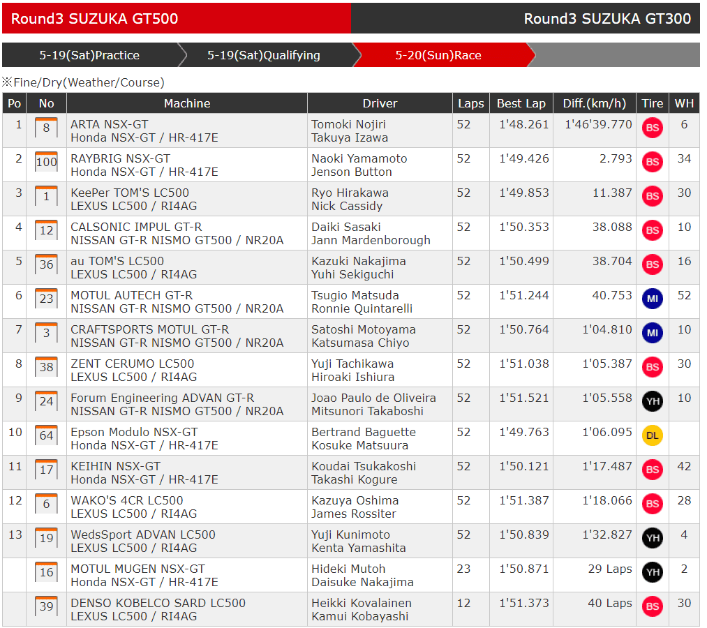Viewport: 707px width, 628px height.
Task: Select the 5-20(Sun)Race tab
Action: [x=438, y=55]
